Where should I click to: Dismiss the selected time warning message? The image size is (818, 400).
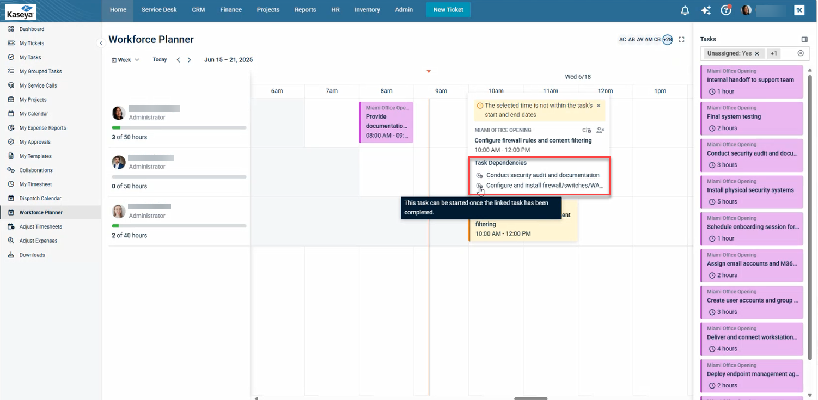[x=599, y=106]
